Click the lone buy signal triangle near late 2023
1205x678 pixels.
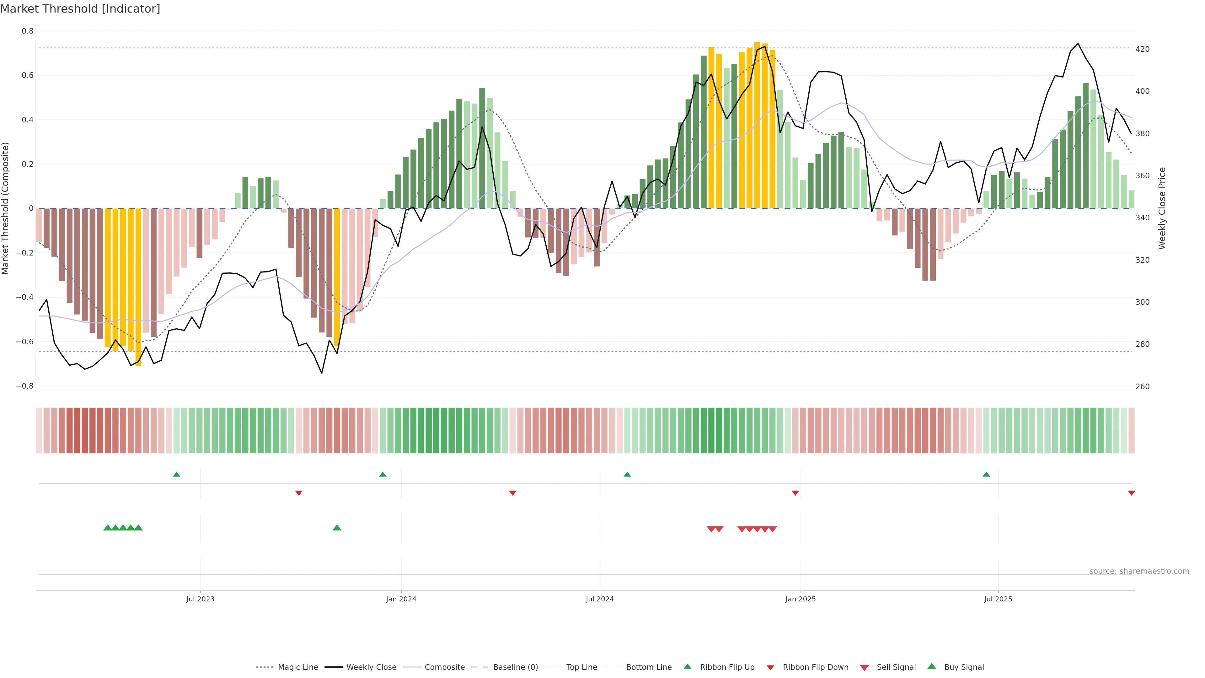click(337, 528)
